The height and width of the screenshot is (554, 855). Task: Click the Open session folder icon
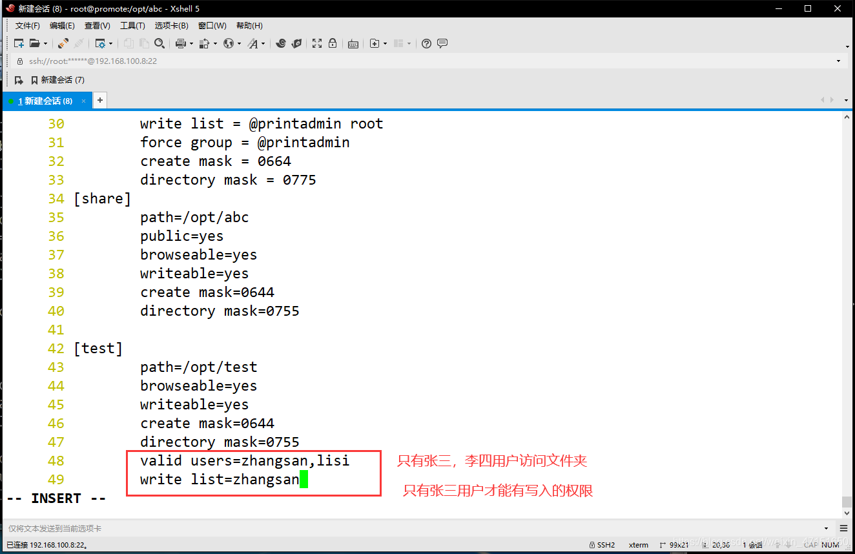point(34,43)
